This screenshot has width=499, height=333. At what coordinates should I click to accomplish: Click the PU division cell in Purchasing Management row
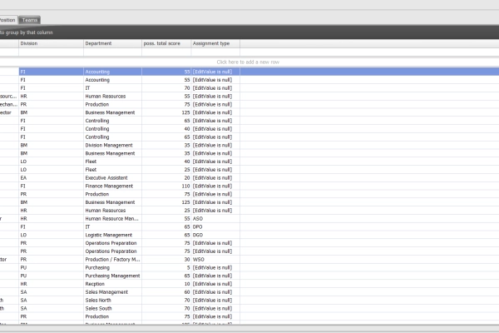point(51,276)
